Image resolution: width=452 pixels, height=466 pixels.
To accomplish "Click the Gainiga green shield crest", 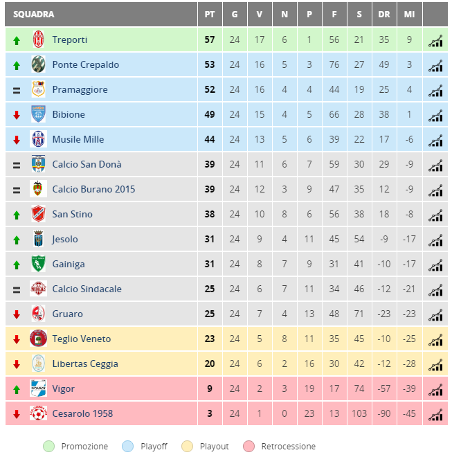I will pyautogui.click(x=38, y=264).
